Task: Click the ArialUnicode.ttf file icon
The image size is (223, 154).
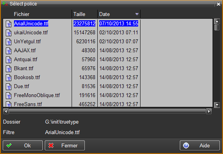Action: point(9,24)
